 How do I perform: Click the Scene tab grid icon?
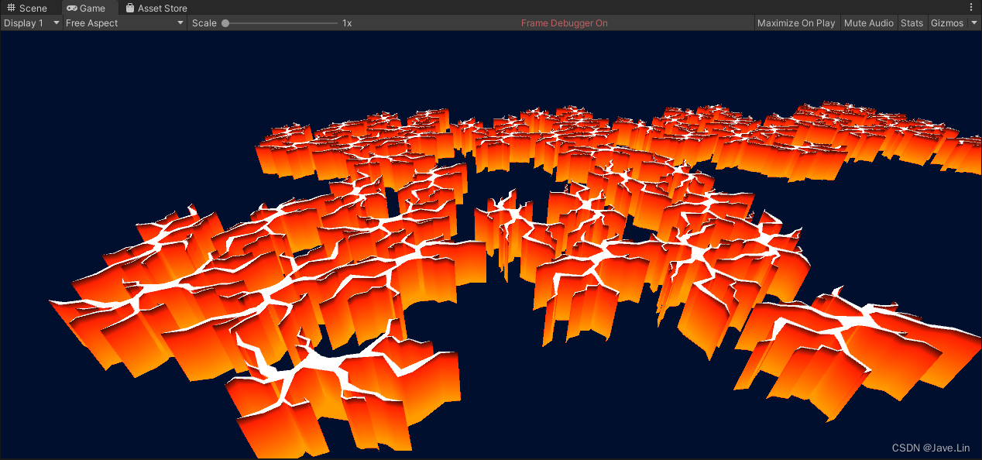tap(11, 8)
